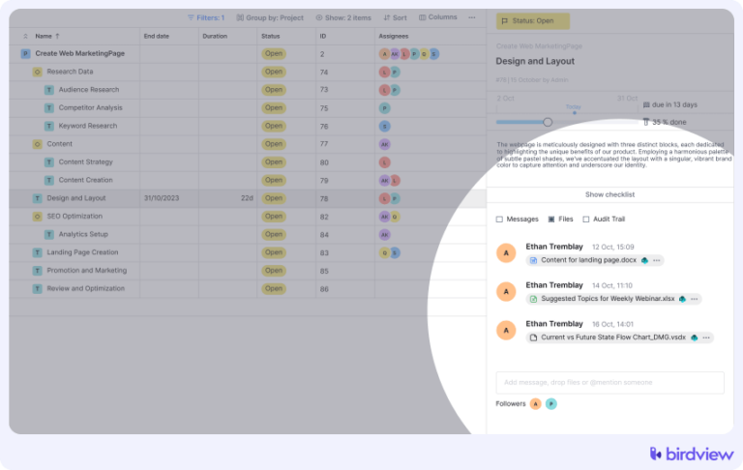Click the progress slider handle
The image size is (743, 470).
pos(548,122)
